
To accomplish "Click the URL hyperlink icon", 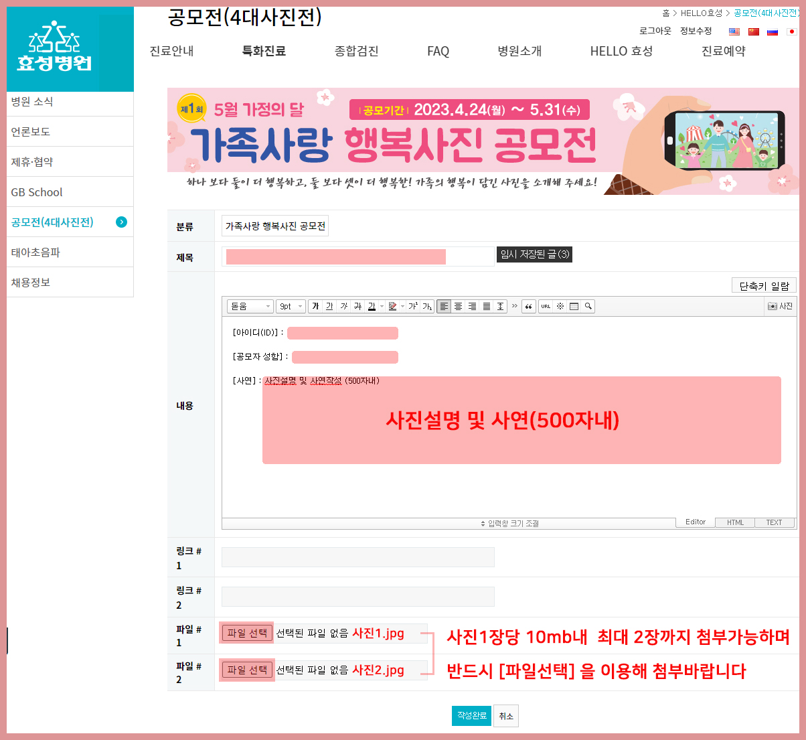I will pyautogui.click(x=546, y=306).
